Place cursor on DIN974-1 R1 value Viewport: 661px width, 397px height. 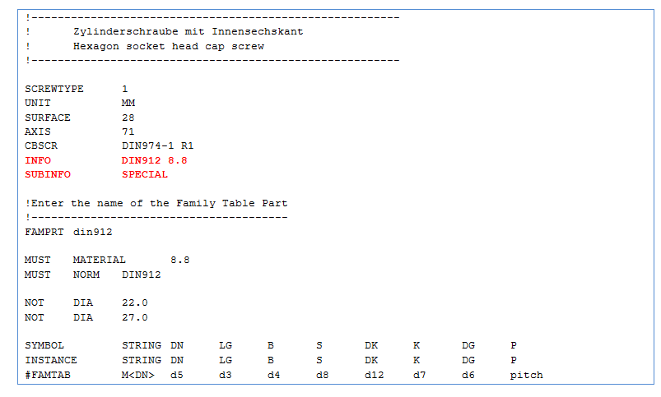(158, 145)
